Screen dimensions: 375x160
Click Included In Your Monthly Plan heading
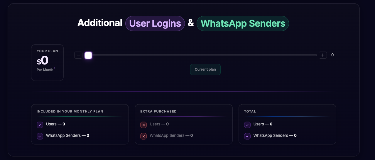click(x=70, y=111)
